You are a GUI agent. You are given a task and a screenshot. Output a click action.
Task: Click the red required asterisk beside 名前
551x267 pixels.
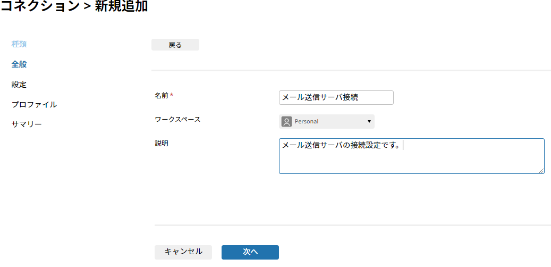(172, 96)
